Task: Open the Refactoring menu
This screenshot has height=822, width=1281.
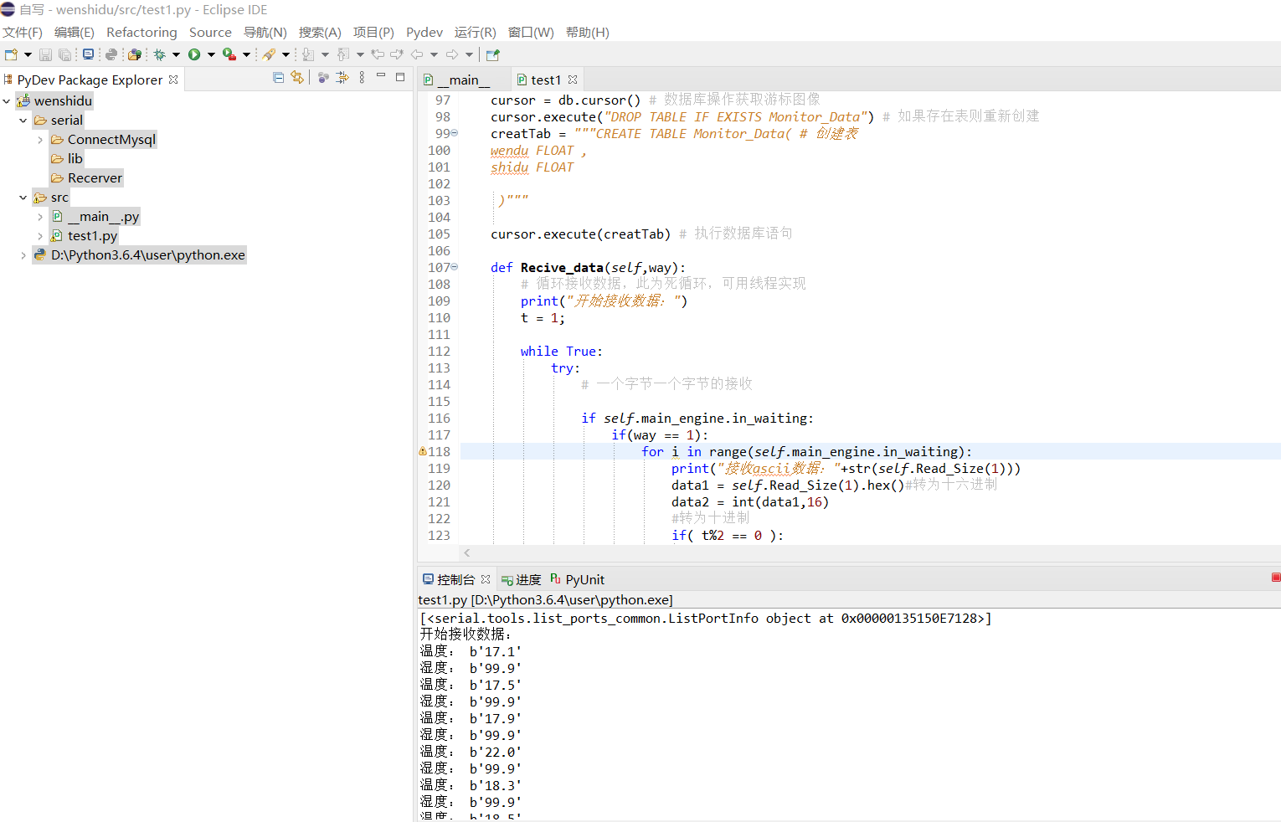Action: pyautogui.click(x=141, y=32)
